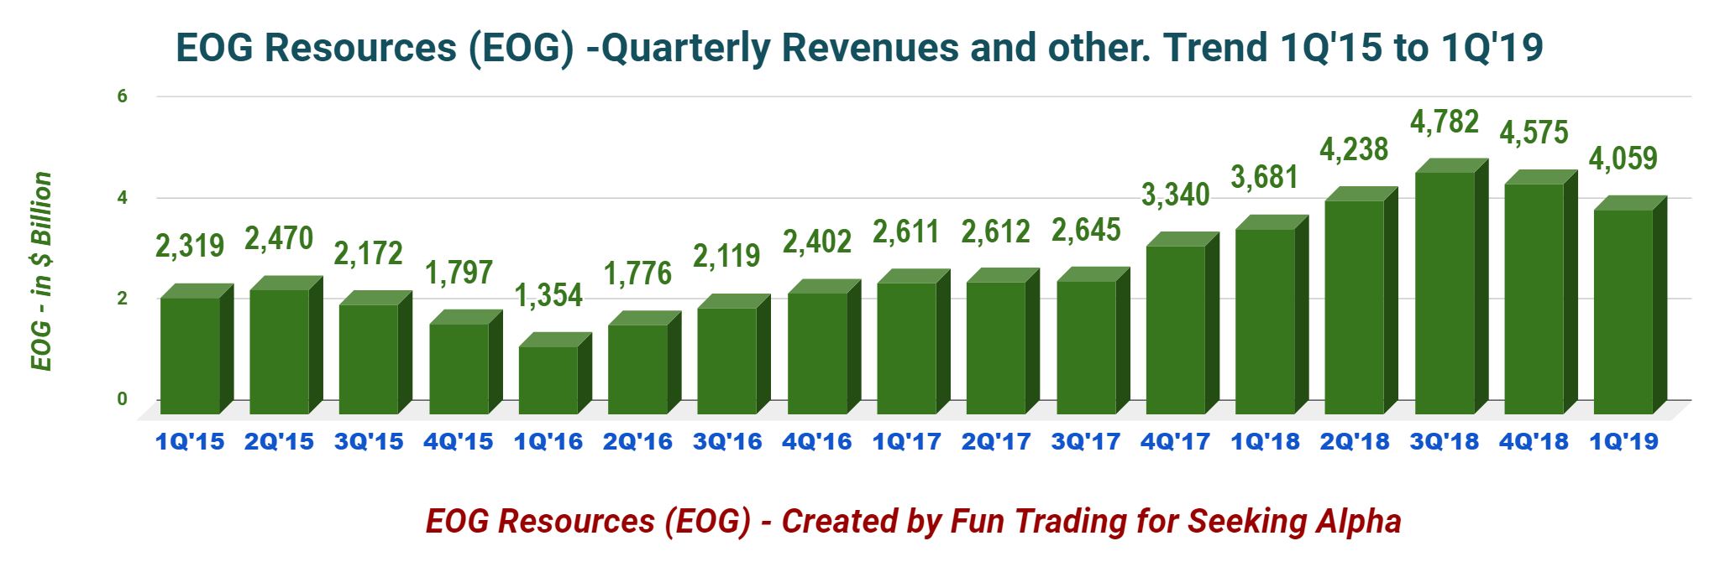This screenshot has width=1720, height=567.
Task: Click the 1,354 data label
Action: 548,295
